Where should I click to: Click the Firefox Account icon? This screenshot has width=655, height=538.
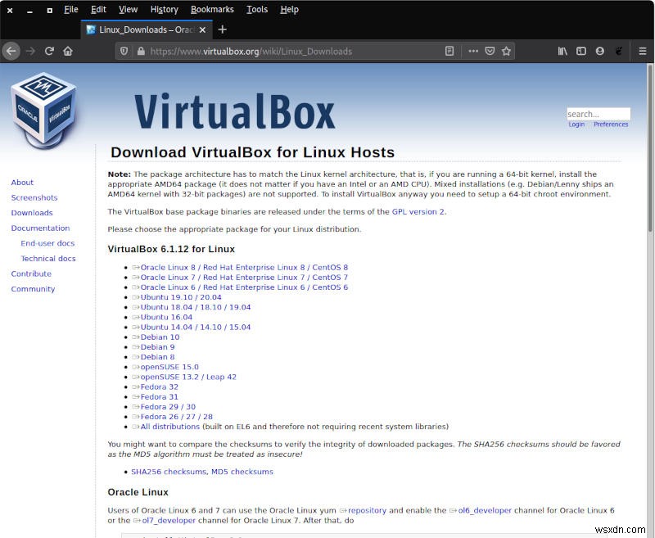point(599,51)
